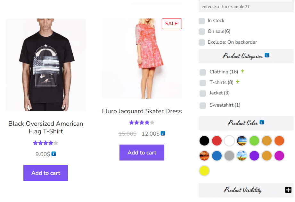Screen dimensions: 295x202
Task: Select the yellow color swatch
Action: click(204, 171)
